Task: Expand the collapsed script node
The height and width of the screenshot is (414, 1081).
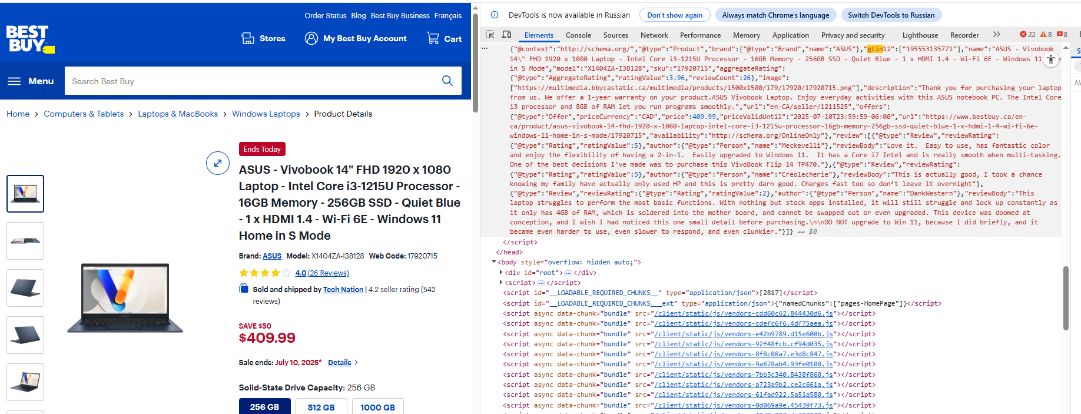Action: tap(501, 283)
